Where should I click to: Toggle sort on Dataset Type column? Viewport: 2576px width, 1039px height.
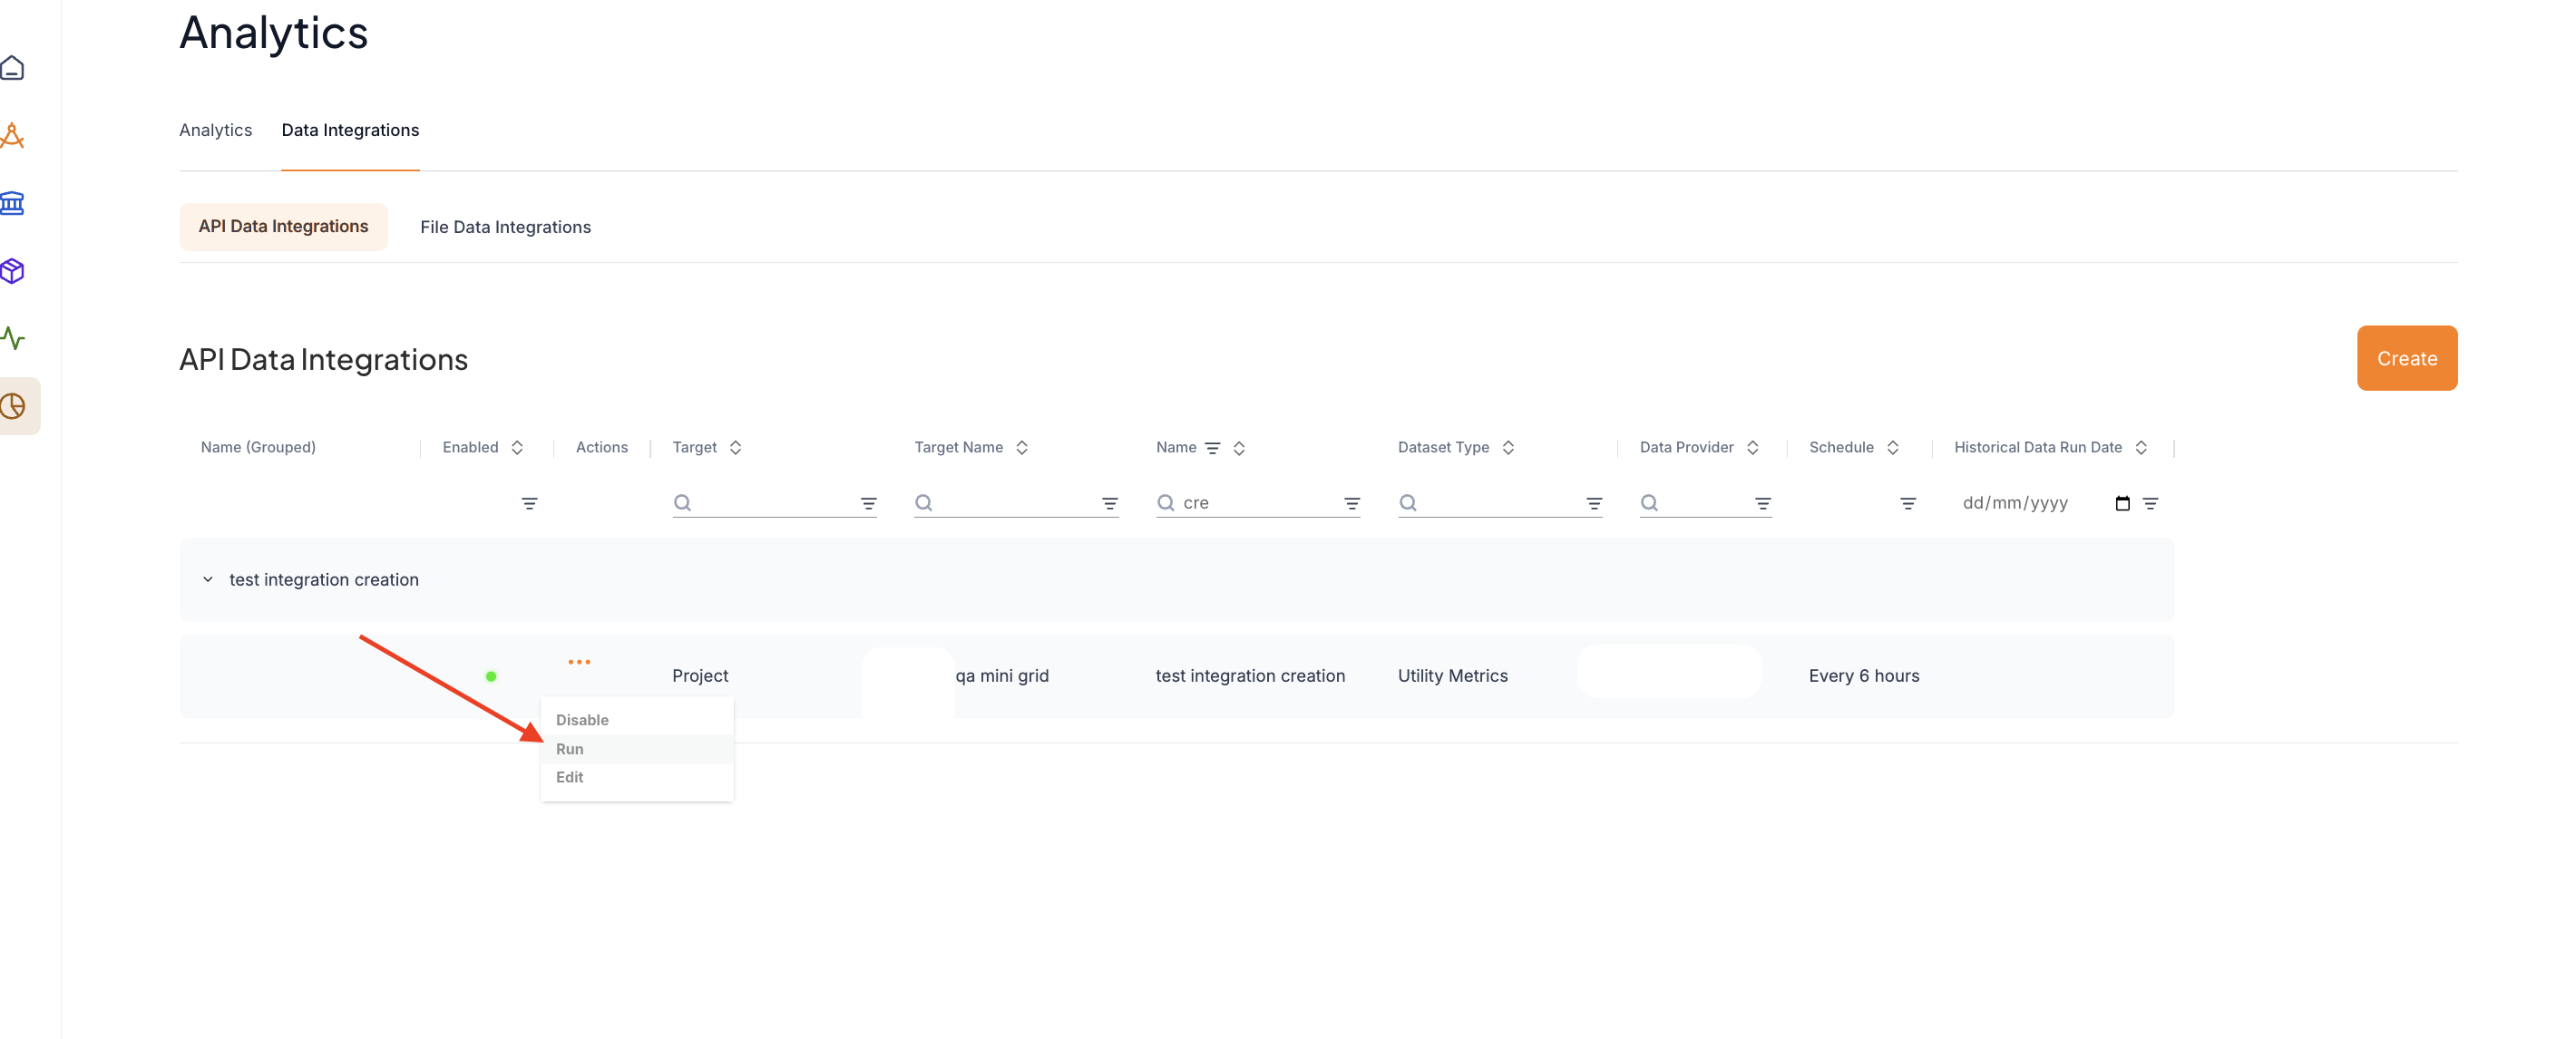pyautogui.click(x=1508, y=447)
